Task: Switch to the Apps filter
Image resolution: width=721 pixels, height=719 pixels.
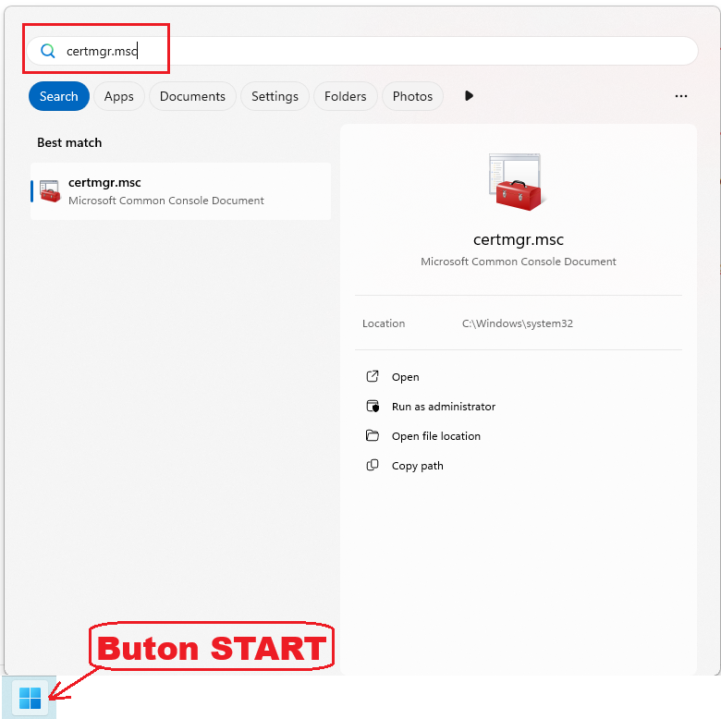Action: (x=118, y=96)
